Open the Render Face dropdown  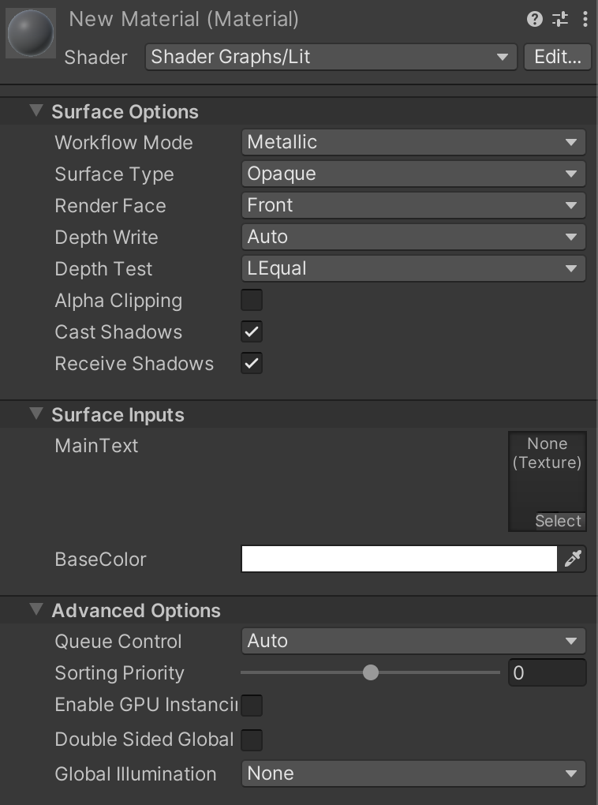click(x=413, y=205)
